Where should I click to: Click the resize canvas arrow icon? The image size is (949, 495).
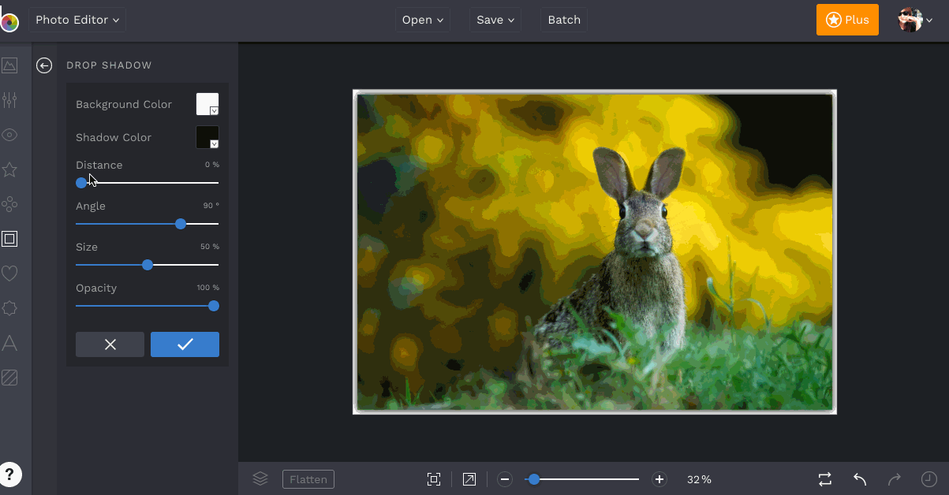click(469, 479)
